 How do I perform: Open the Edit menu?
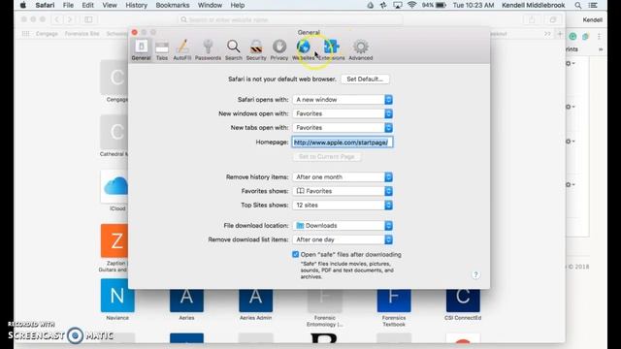(x=87, y=5)
